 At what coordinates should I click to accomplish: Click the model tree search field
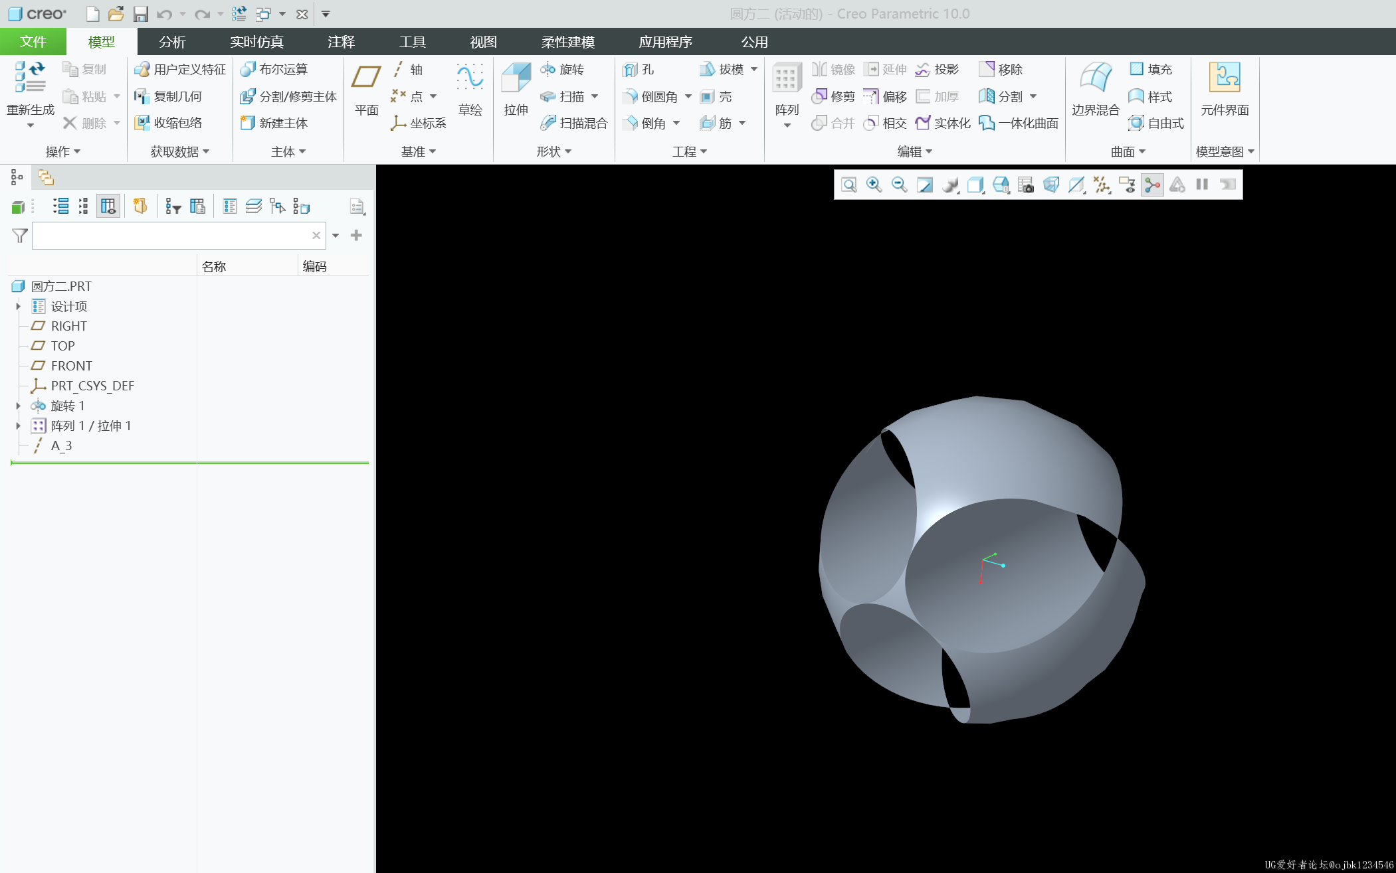point(179,236)
